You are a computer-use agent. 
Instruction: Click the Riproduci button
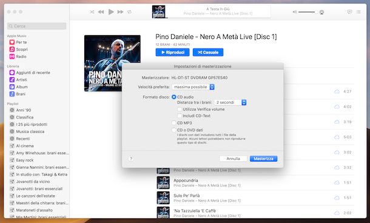coord(172,52)
